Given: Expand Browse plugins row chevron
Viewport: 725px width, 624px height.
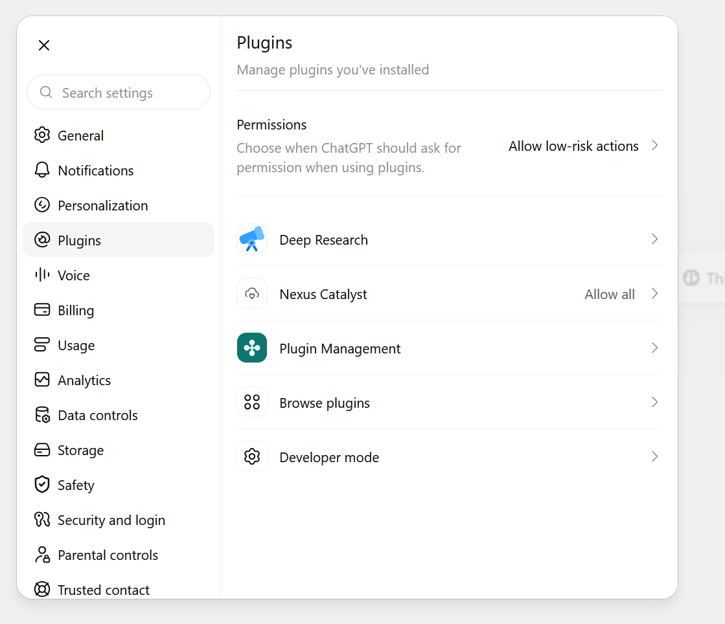Looking at the screenshot, I should click(655, 402).
